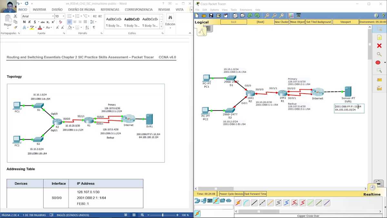Click Power Cycle Devices button
387x218 pixels.
(x=231, y=194)
